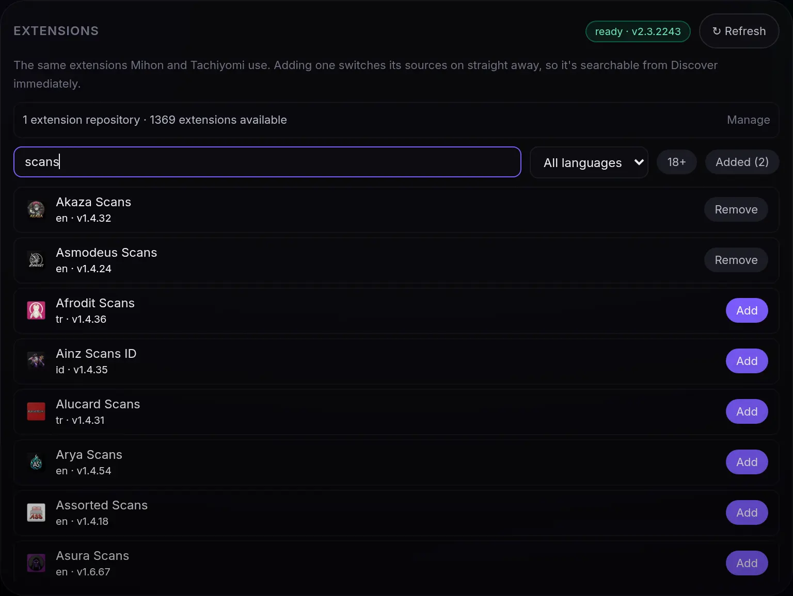Click the Asmodeus Scans extension icon
Image resolution: width=793 pixels, height=596 pixels.
pyautogui.click(x=36, y=260)
